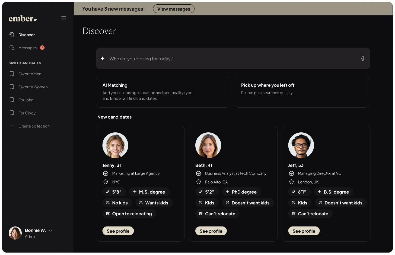Image resolution: width=395 pixels, height=255 pixels.
Task: Click into the 'Who are you looking for' search field
Action: click(231, 59)
